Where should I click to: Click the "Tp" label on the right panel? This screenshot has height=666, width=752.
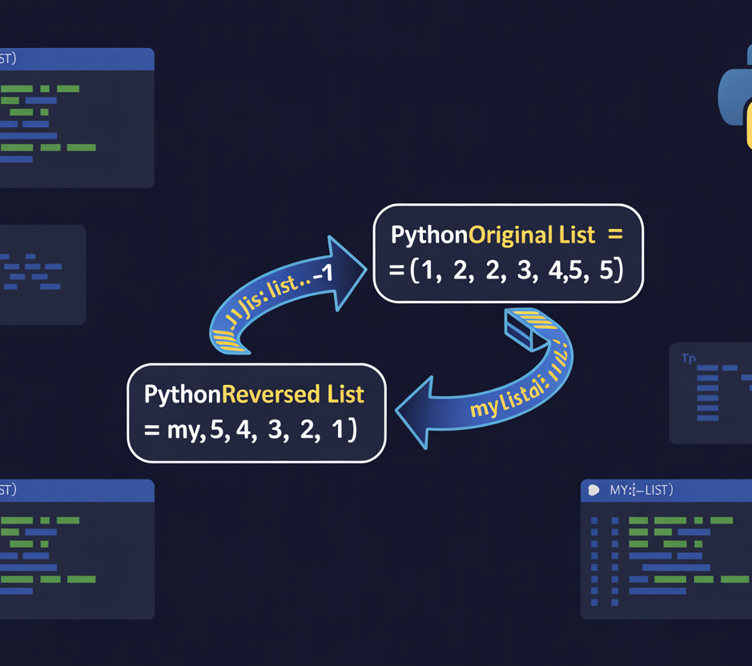pyautogui.click(x=688, y=359)
